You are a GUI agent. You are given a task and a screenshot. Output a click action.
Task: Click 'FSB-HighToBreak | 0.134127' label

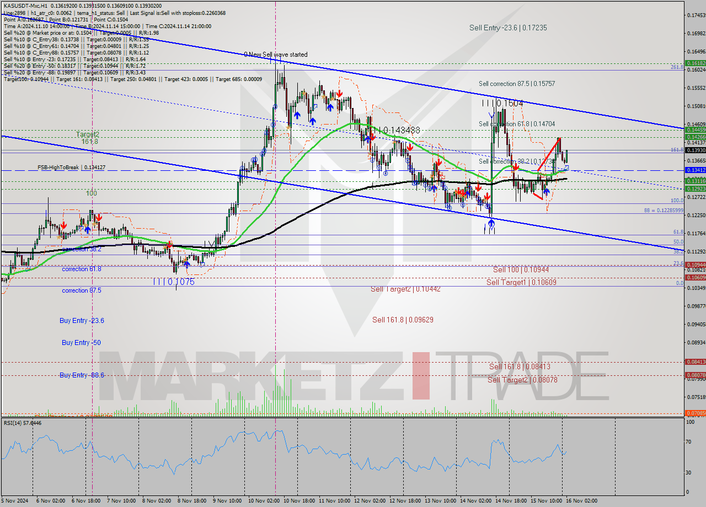(71, 168)
